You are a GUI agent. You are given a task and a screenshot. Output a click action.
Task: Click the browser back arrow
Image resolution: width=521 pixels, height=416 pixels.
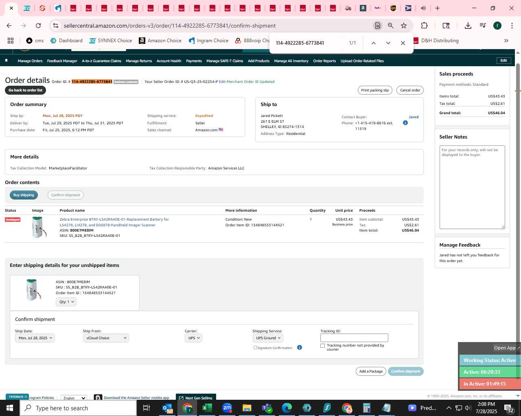9,26
